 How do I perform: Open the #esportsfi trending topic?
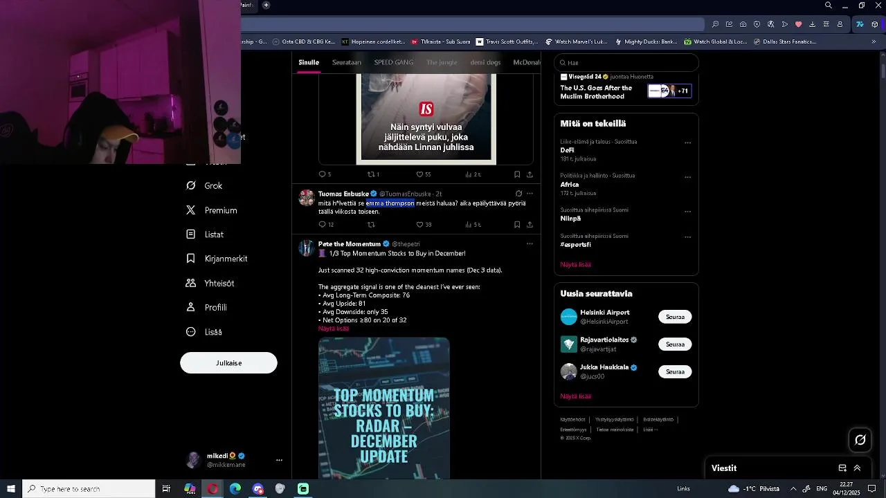[575, 245]
